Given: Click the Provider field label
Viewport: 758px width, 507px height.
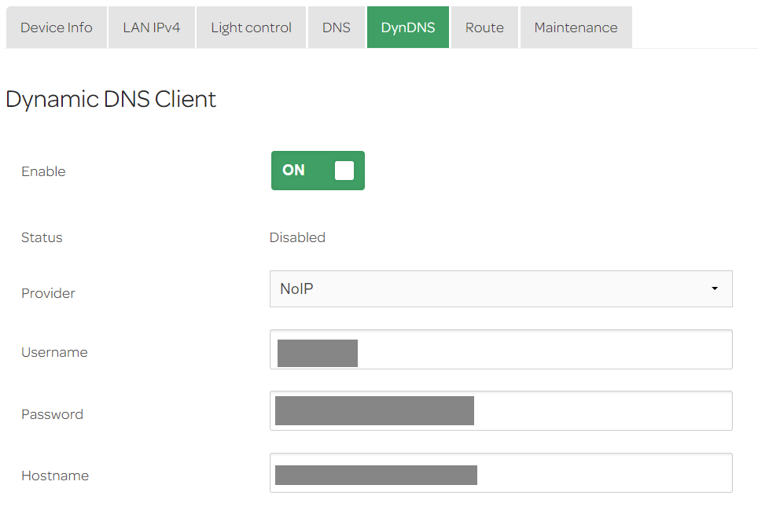Looking at the screenshot, I should click(x=48, y=293).
